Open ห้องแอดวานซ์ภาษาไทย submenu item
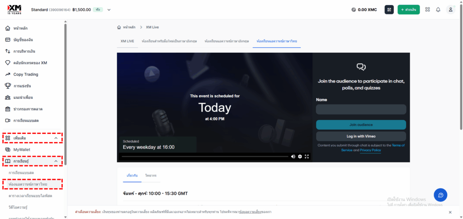 (28, 184)
